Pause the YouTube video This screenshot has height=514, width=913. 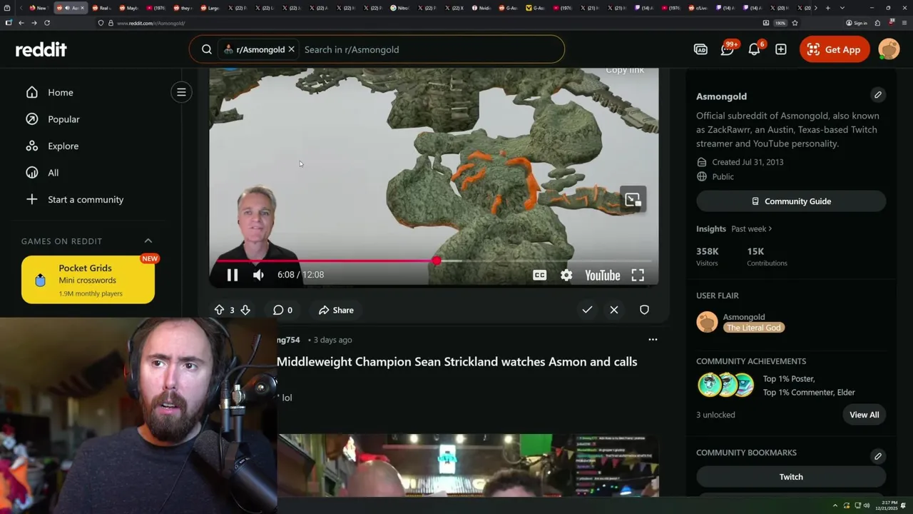coord(233,275)
